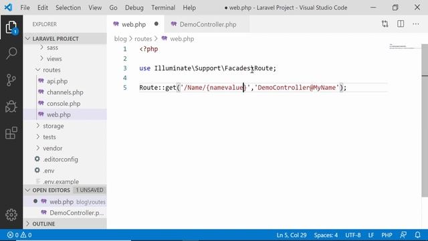
Task: Click line number 3 in the gutter
Action: (x=125, y=68)
